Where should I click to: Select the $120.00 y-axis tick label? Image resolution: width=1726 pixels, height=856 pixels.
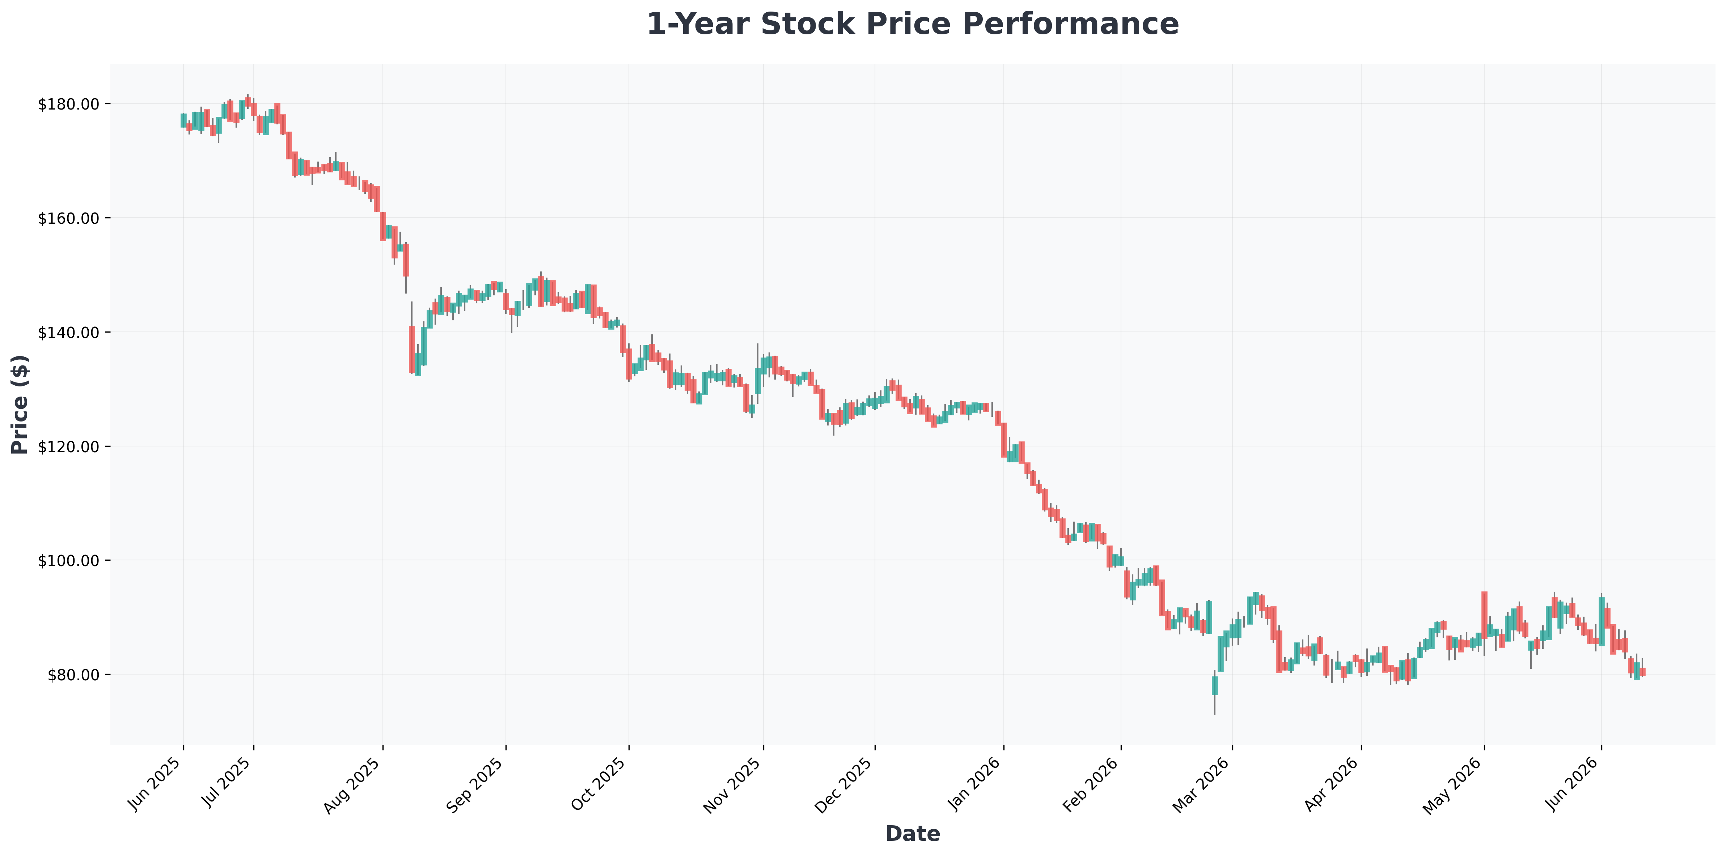(69, 446)
